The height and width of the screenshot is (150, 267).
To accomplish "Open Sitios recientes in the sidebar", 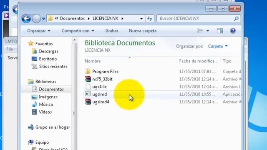I will [53, 67].
